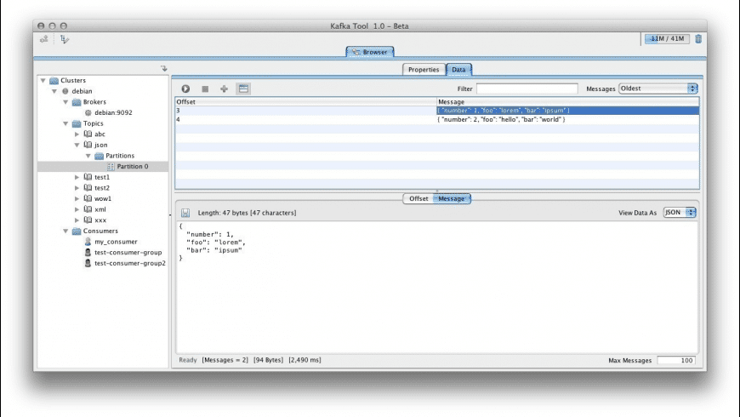Expand the test1 topic

tap(77, 177)
